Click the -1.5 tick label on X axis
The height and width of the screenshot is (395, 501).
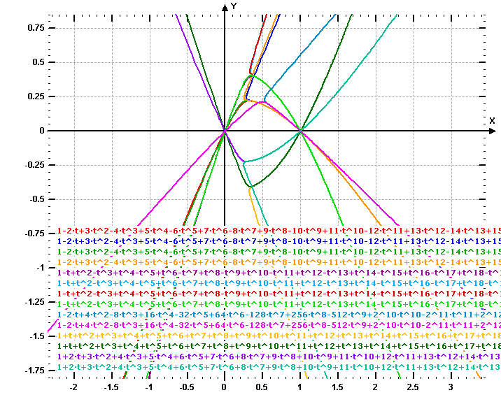pyautogui.click(x=111, y=387)
